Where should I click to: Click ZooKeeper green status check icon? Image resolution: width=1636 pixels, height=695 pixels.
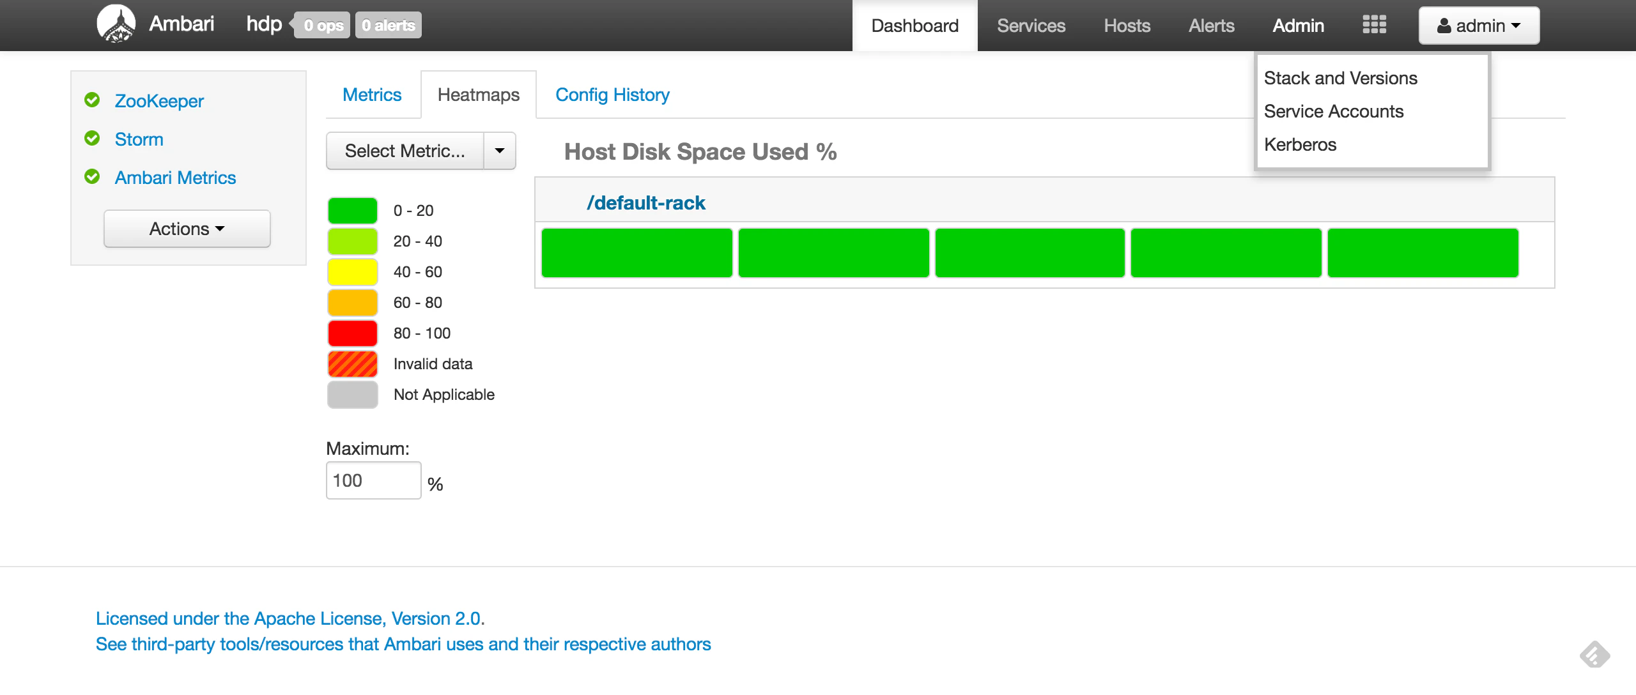(92, 100)
